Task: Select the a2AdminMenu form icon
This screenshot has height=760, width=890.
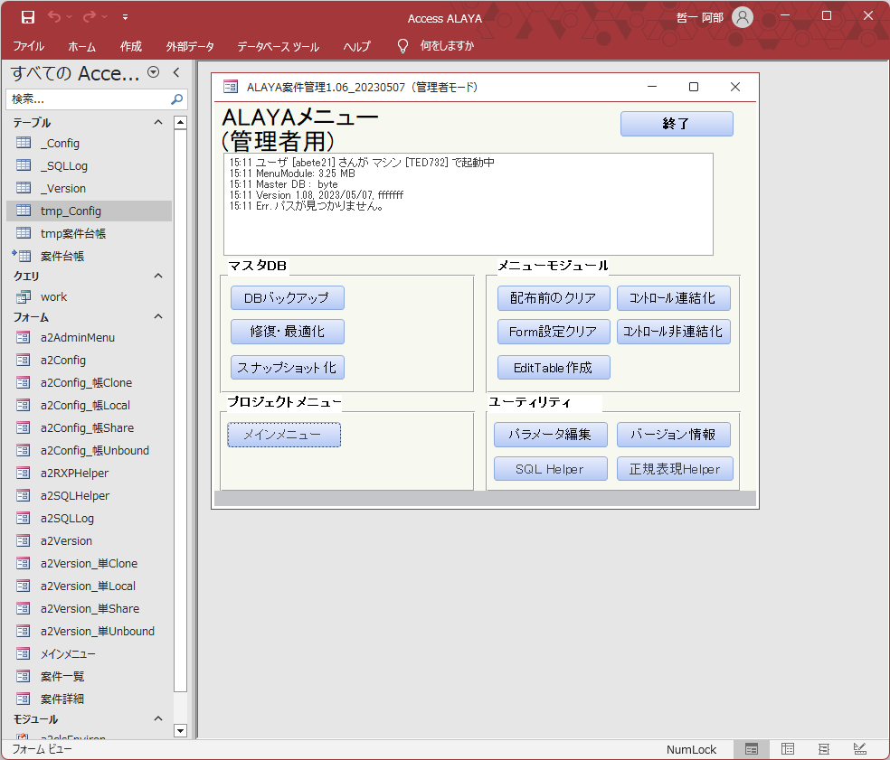Action: tap(24, 337)
